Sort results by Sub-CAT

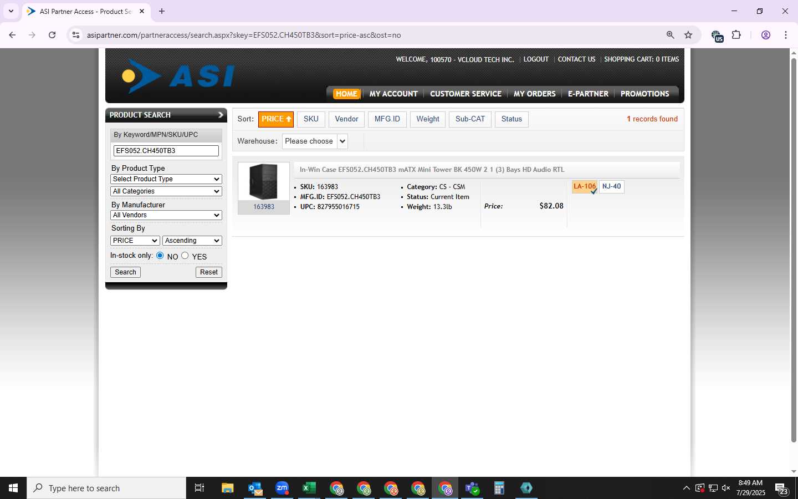click(x=470, y=119)
